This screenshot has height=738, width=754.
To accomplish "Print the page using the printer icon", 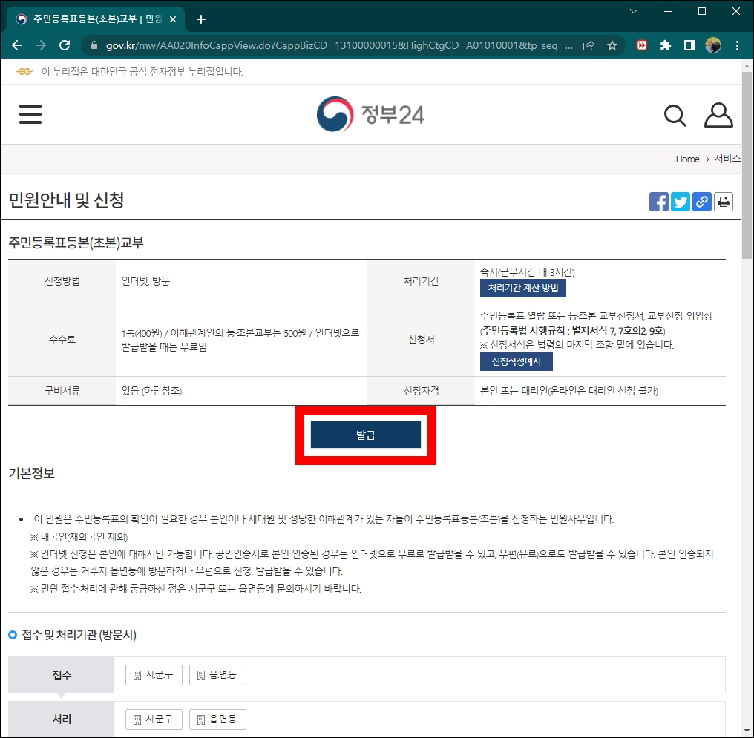I will pos(723,201).
